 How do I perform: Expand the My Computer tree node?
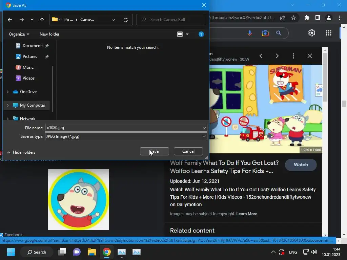(8, 106)
